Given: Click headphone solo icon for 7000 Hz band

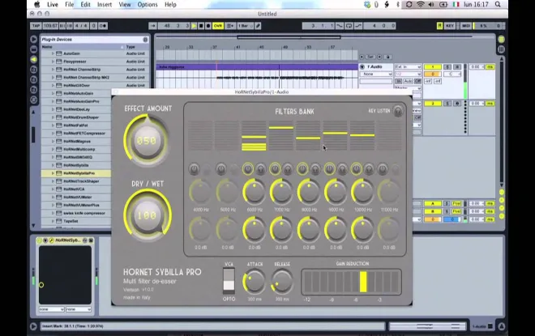Looking at the screenshot, I should [288, 169].
